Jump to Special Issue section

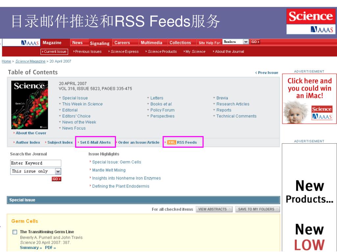coord(75,98)
